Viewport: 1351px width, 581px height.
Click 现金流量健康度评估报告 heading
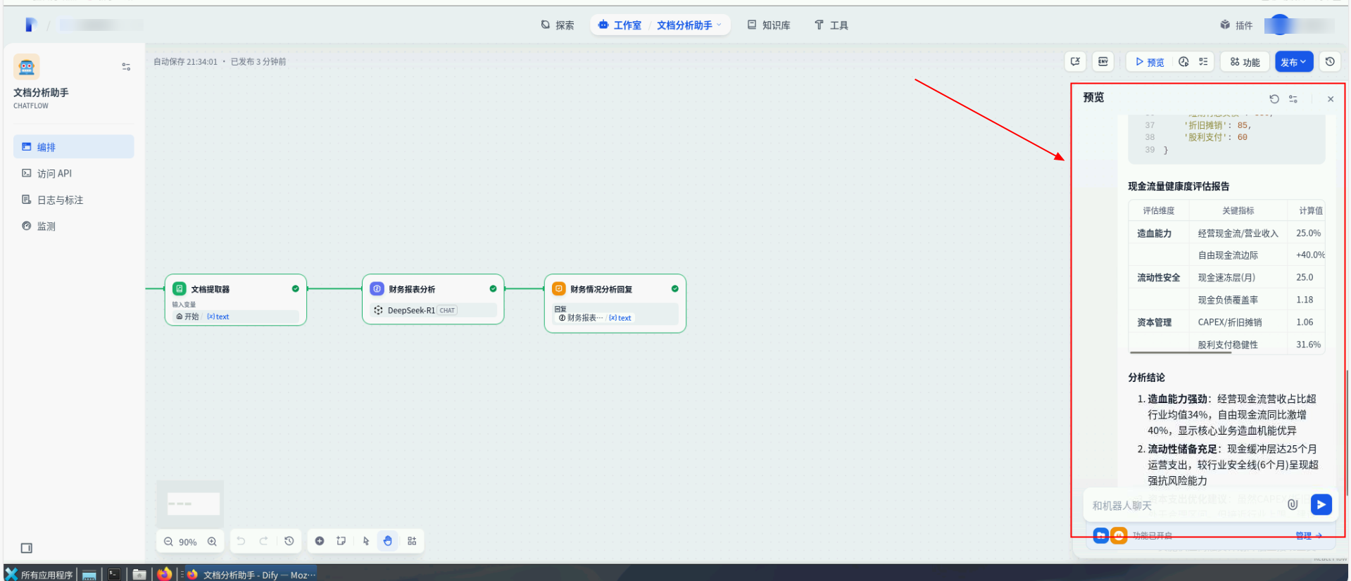point(1179,186)
